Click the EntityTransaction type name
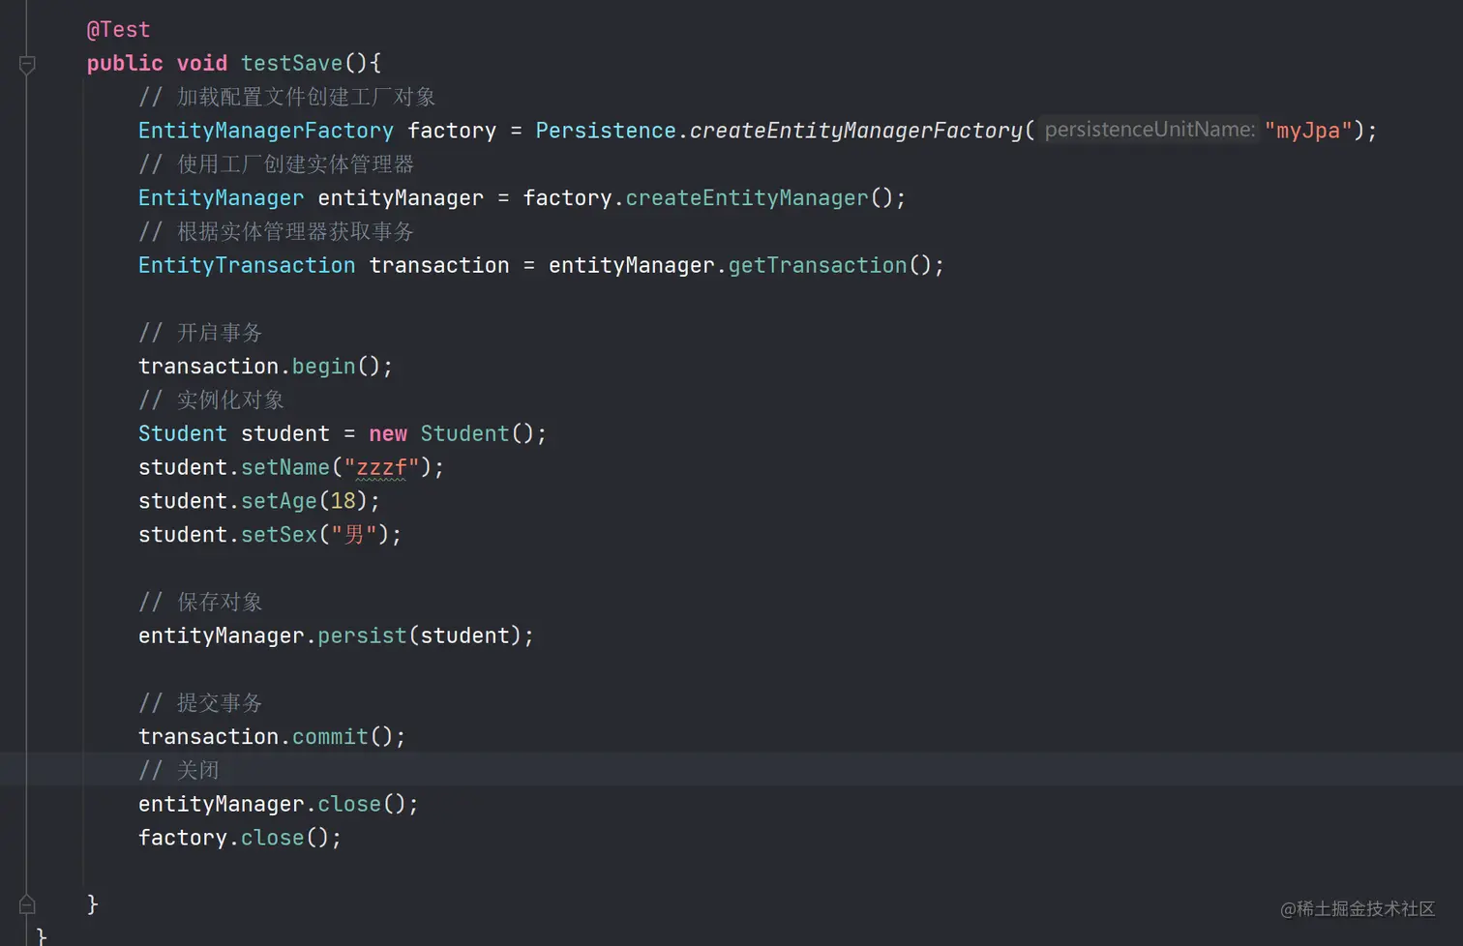Viewport: 1463px width, 946px height. pyautogui.click(x=247, y=265)
